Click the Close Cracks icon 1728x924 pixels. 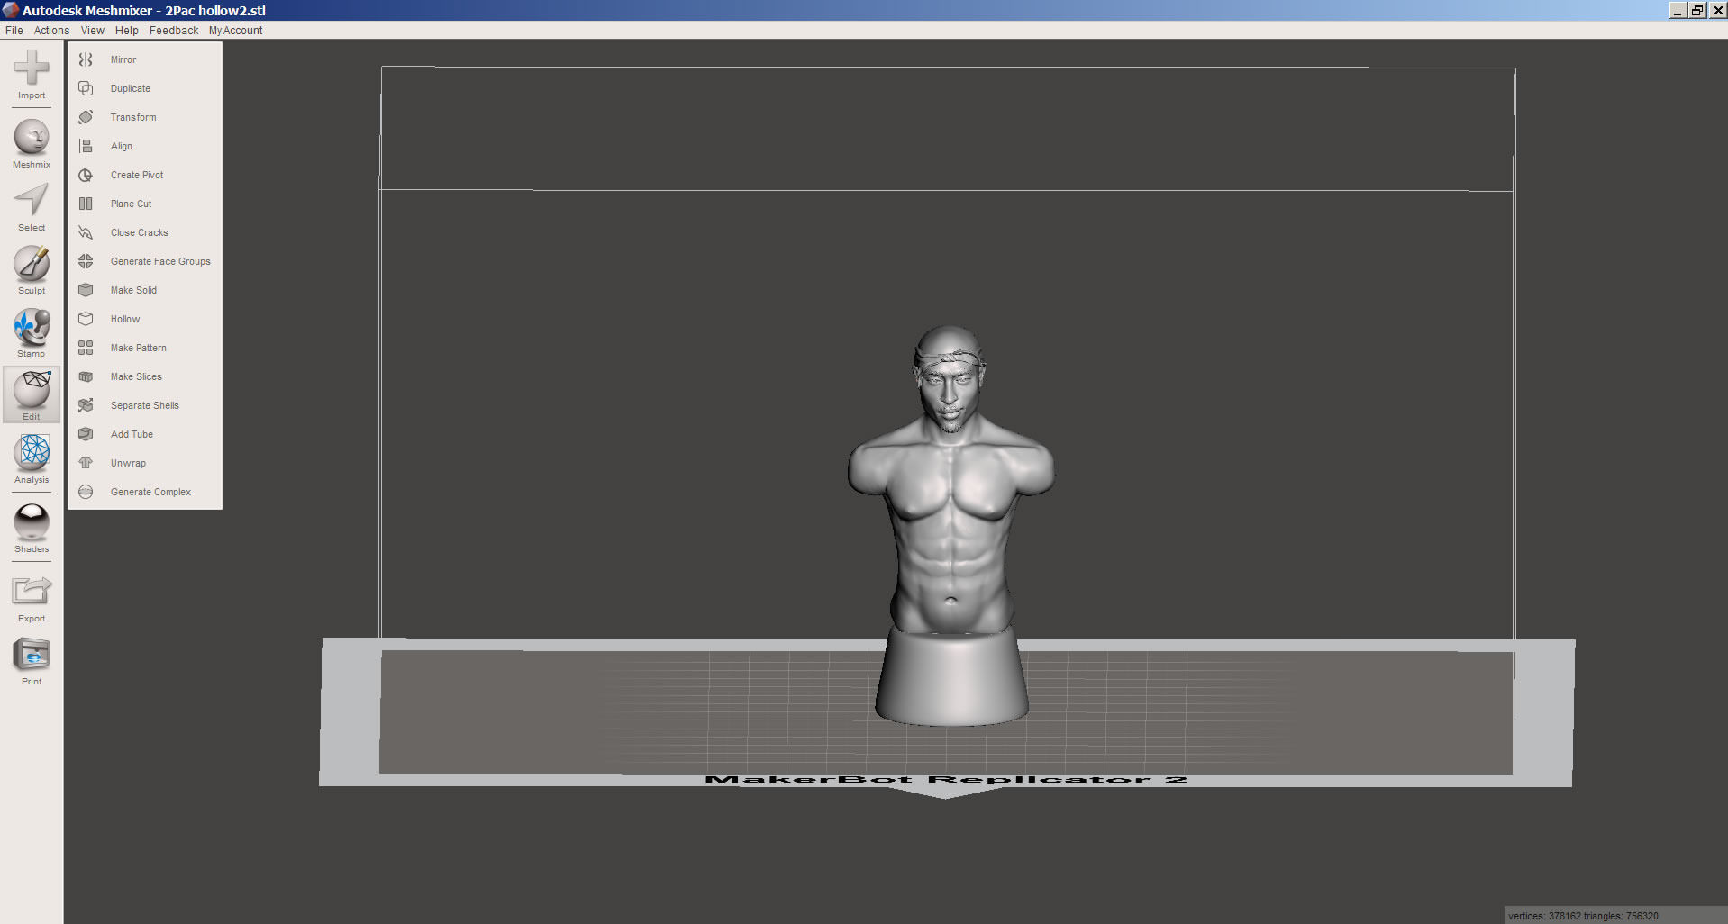(x=86, y=232)
